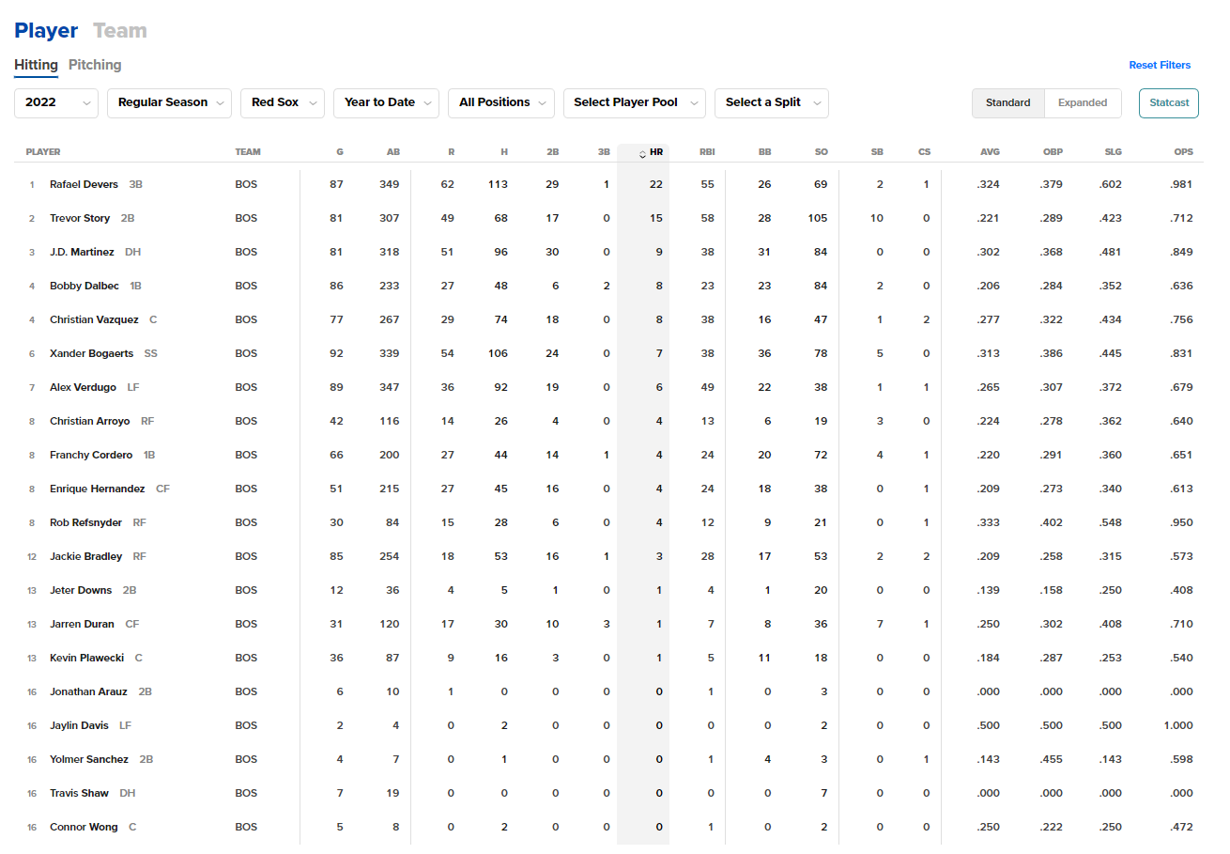Open Xander Bogaerts player page
This screenshot has height=854, width=1230.
92,353
